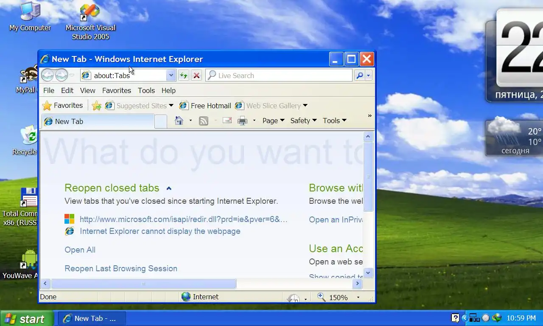543x326 pixels.
Task: Click the 150% zoom level button
Action: pos(333,297)
